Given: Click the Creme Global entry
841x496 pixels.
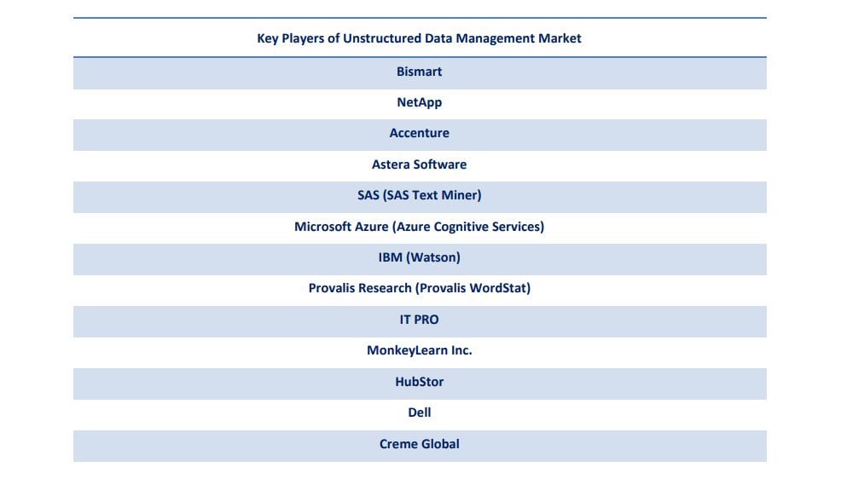Looking at the screenshot, I should pyautogui.click(x=420, y=444).
